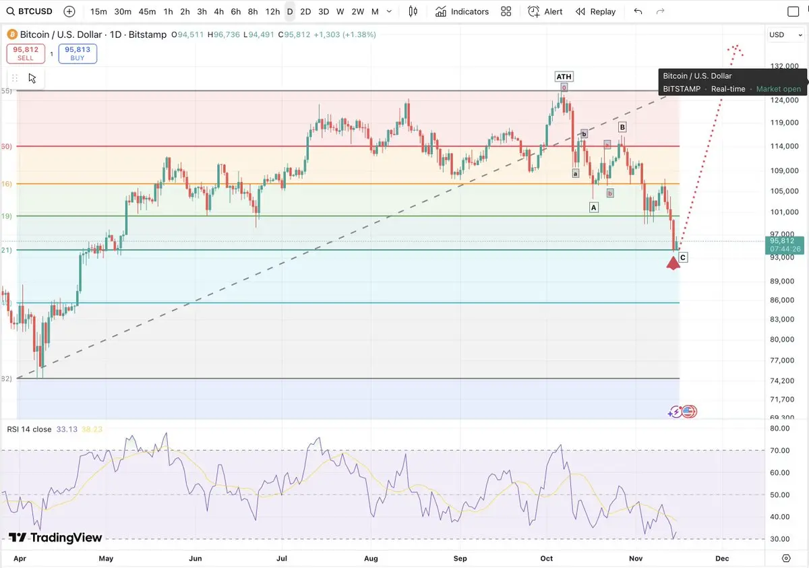Image resolution: width=809 pixels, height=568 pixels.
Task: Select the arrow cursor tool
Action: click(32, 78)
